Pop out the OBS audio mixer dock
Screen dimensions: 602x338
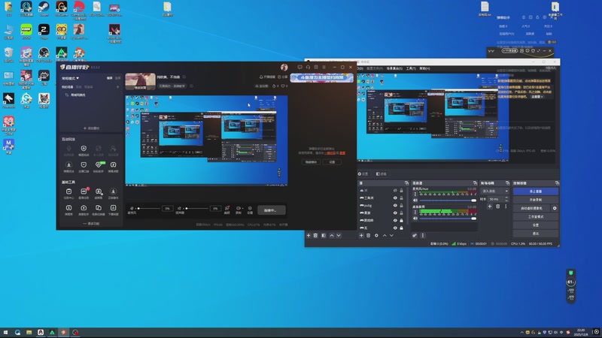pos(475,183)
